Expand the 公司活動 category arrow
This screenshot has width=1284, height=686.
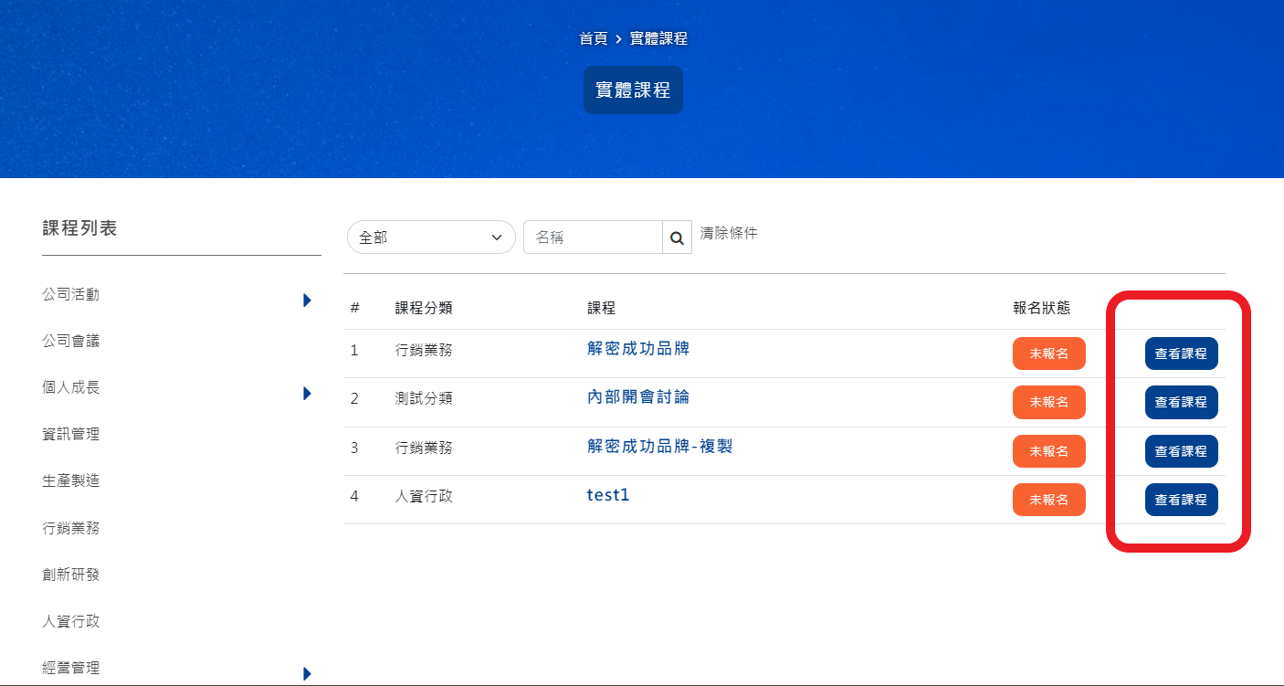[x=307, y=300]
